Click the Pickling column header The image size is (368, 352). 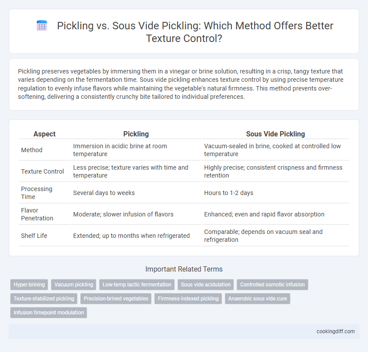[136, 134]
